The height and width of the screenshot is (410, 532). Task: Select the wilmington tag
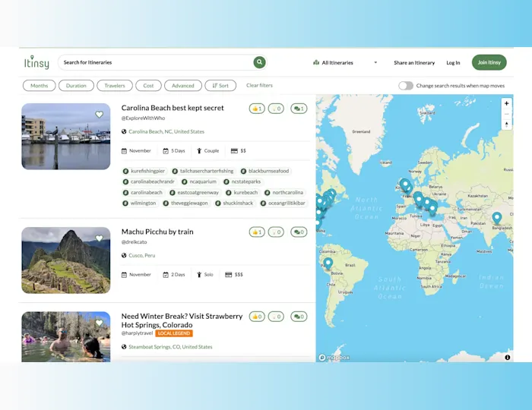(x=139, y=203)
